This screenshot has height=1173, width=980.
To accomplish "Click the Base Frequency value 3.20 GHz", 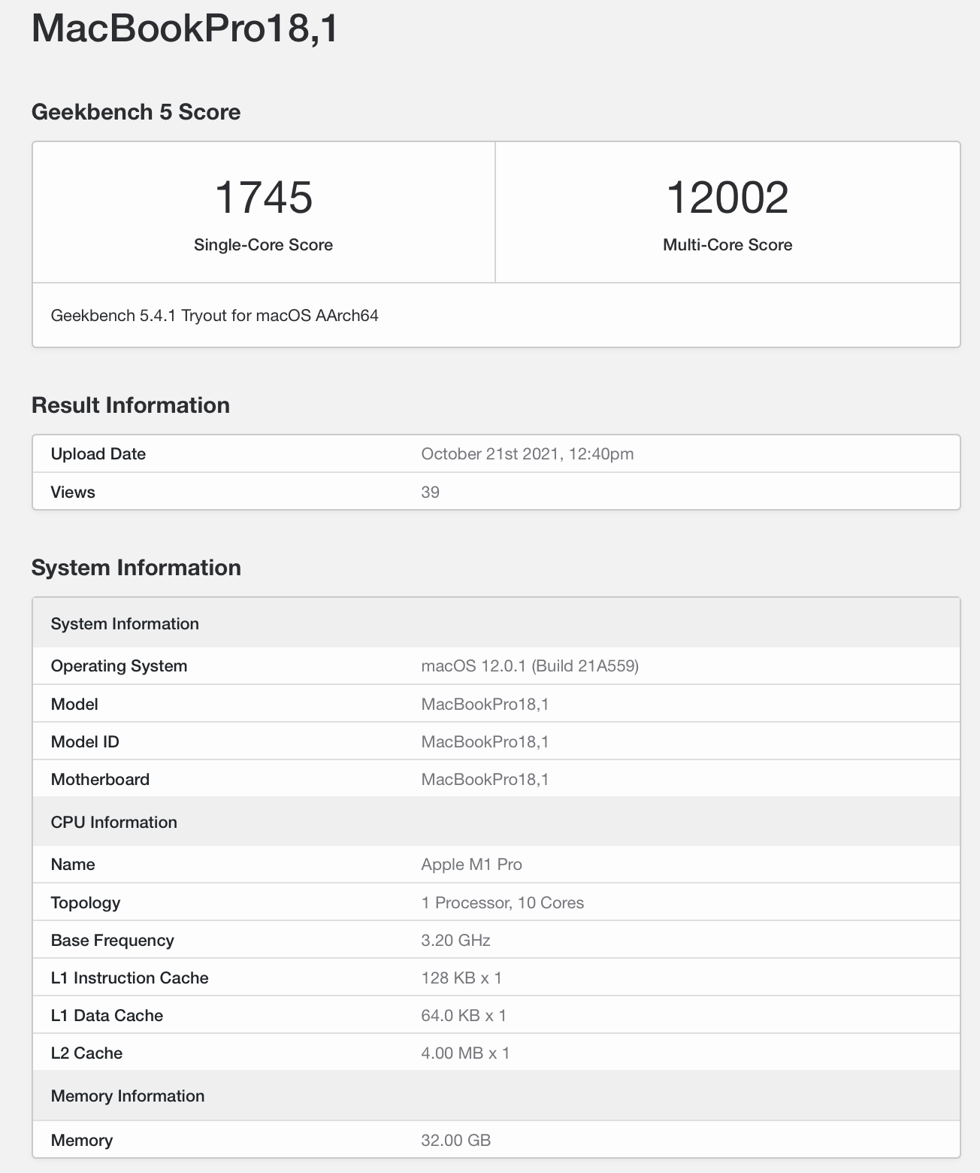I will pyautogui.click(x=455, y=941).
